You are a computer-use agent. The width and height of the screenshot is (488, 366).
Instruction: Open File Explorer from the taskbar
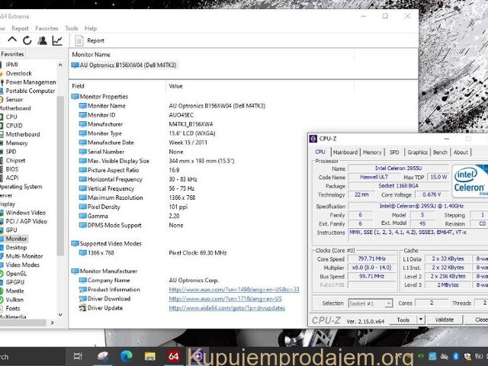click(149, 355)
